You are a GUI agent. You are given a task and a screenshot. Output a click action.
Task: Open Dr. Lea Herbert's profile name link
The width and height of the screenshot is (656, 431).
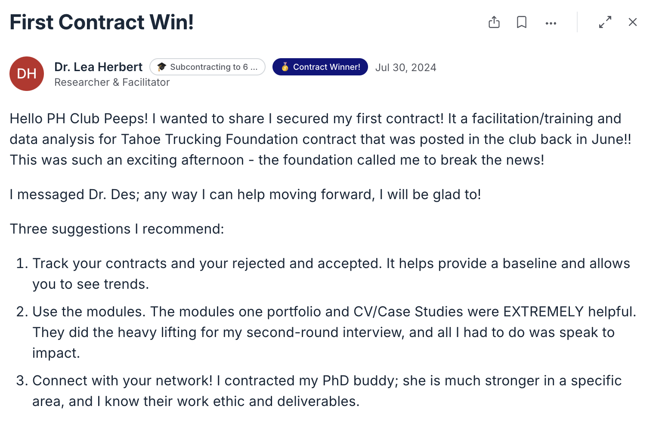click(x=98, y=67)
